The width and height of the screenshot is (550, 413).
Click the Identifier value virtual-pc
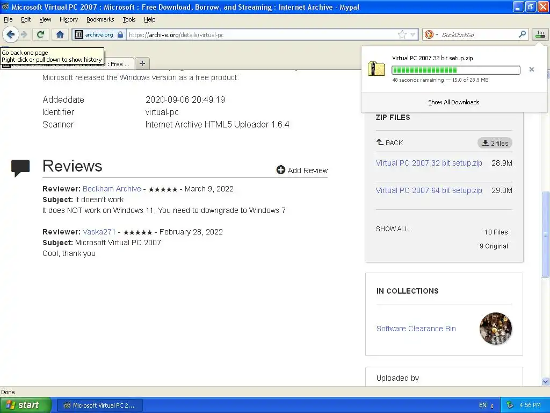[162, 112]
